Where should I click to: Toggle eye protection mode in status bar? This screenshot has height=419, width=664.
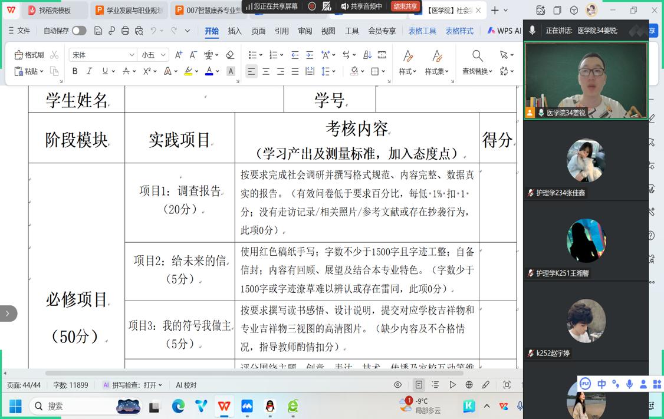[397, 385]
